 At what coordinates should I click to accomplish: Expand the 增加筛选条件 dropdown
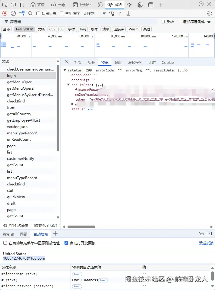[x=197, y=22]
